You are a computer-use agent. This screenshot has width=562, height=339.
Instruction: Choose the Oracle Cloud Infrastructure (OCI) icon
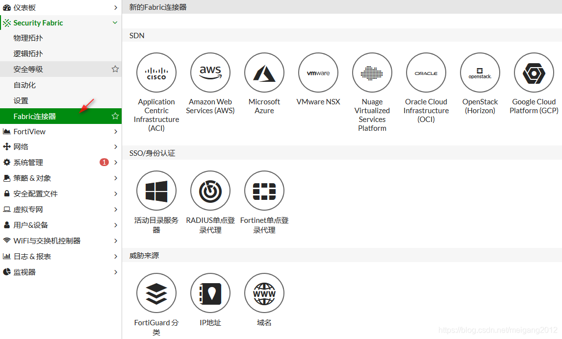426,73
